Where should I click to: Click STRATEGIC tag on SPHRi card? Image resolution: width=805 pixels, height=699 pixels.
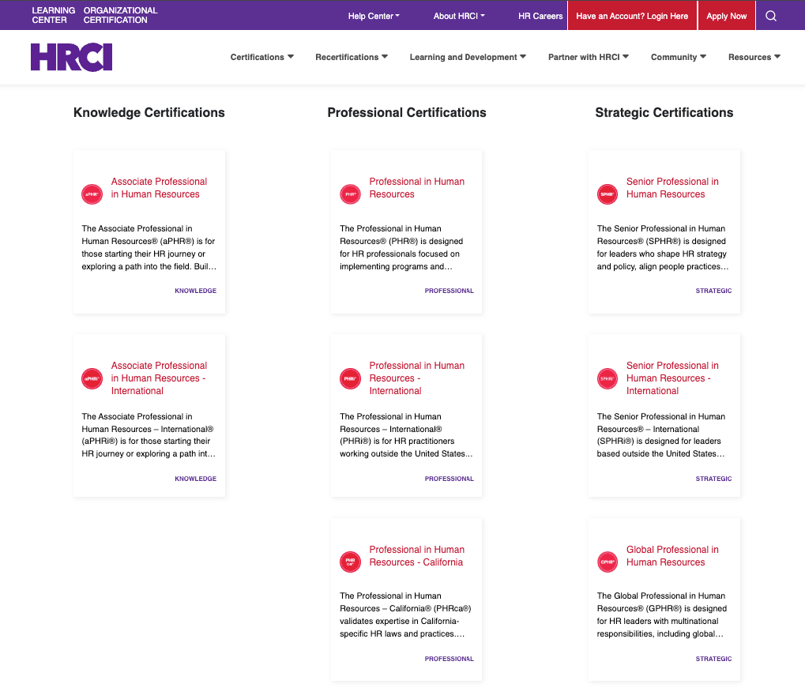click(713, 479)
